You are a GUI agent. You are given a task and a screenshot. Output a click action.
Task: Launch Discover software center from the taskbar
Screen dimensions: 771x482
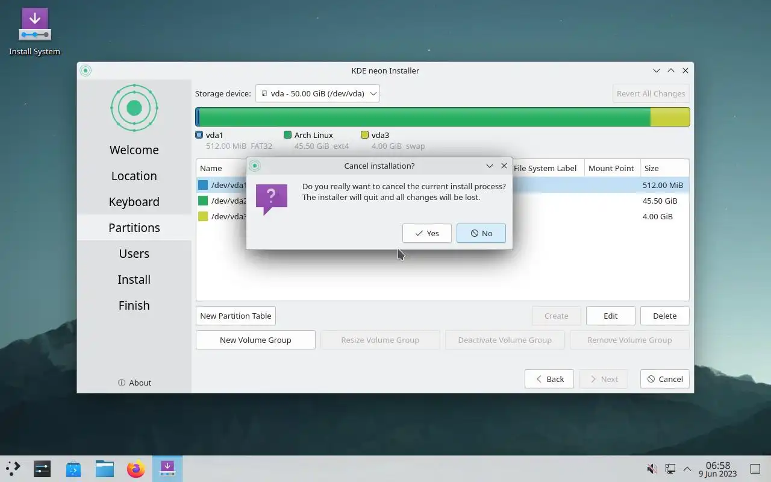point(73,468)
